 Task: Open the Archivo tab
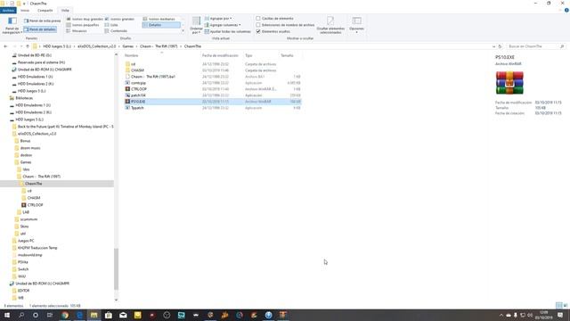[8, 10]
